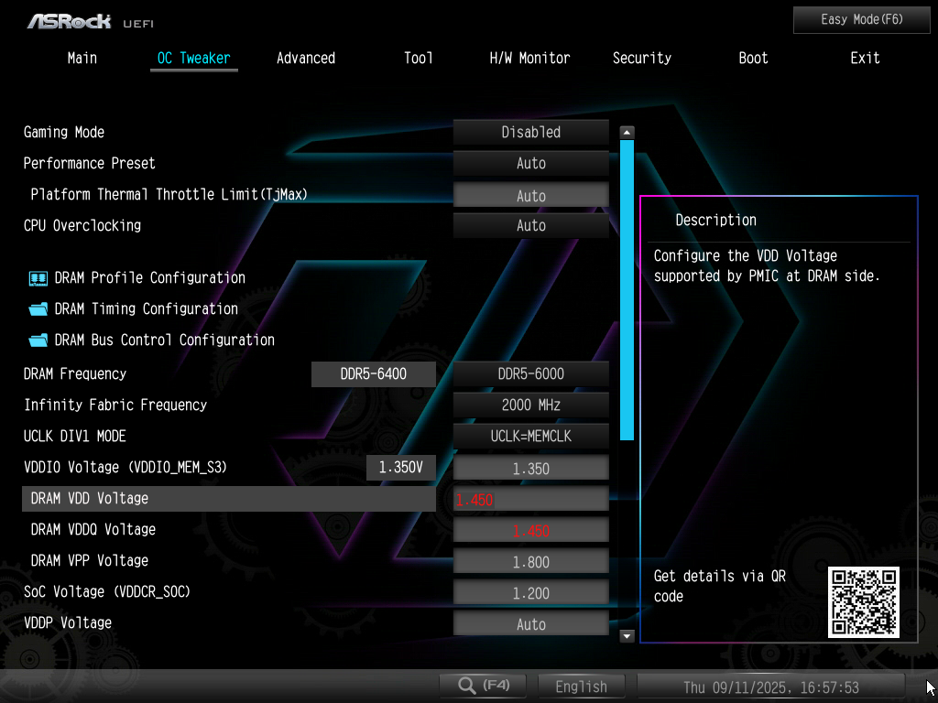The height and width of the screenshot is (703, 938).
Task: Select DRAM Timing Configuration entry
Action: pos(146,309)
